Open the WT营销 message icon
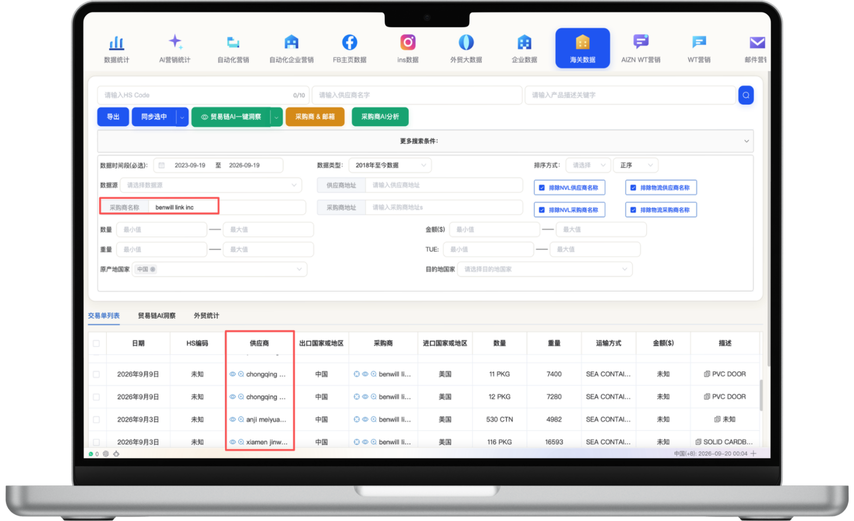 point(699,42)
